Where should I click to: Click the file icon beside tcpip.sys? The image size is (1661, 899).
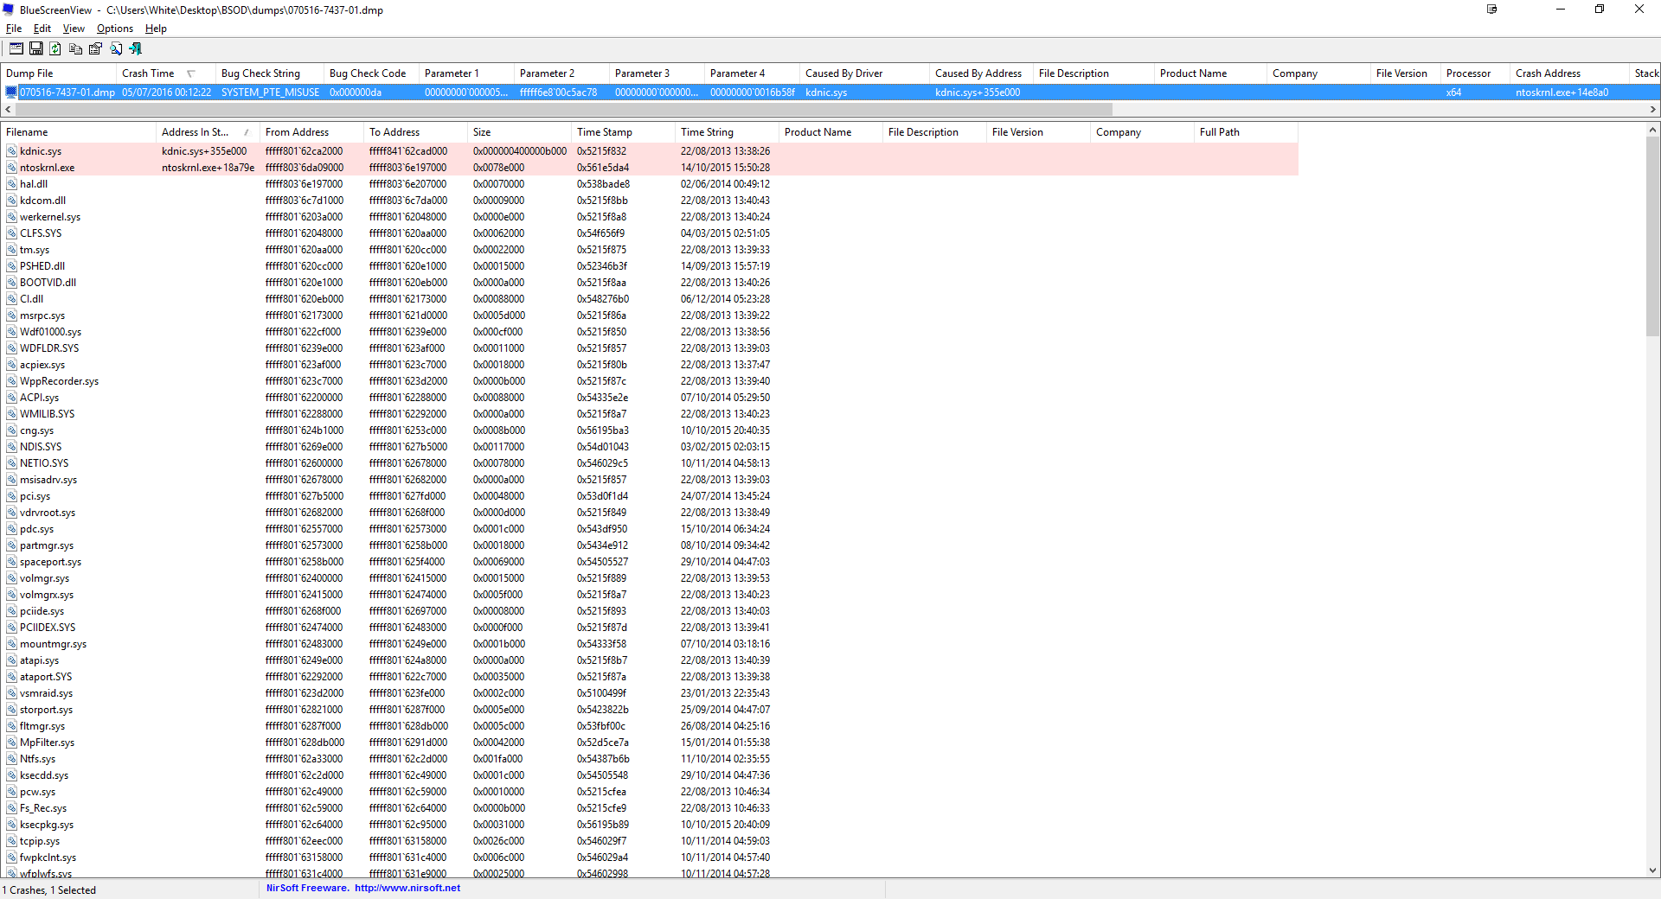(12, 841)
